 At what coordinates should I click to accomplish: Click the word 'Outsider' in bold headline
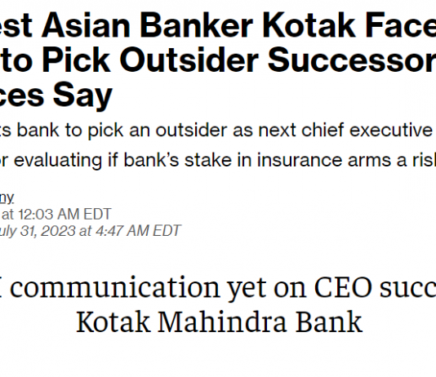point(189,60)
